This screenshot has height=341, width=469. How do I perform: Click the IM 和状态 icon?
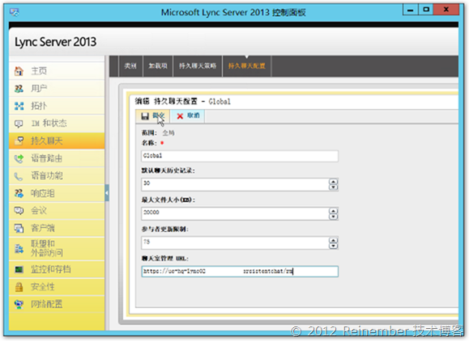pos(19,123)
